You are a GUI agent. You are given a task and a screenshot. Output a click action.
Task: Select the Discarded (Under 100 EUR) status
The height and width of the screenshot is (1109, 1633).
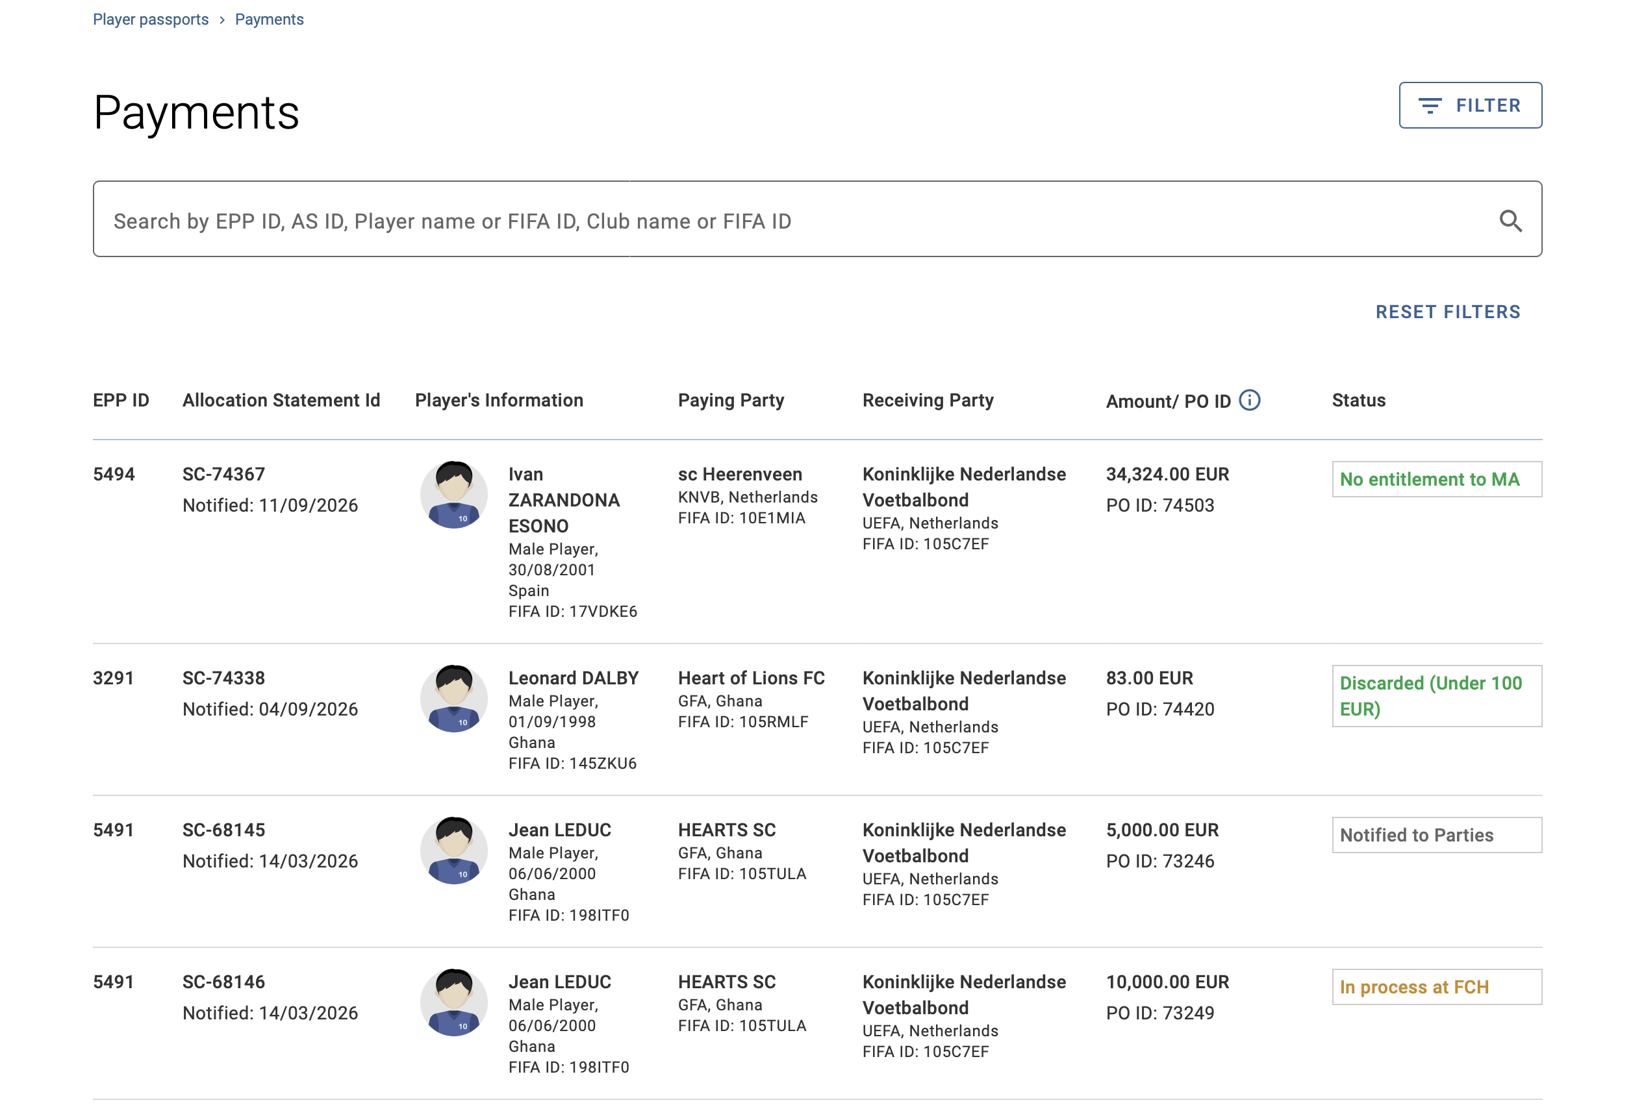tap(1437, 696)
